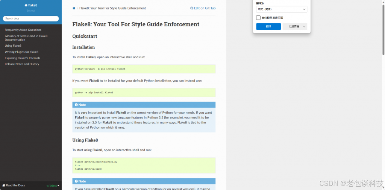Image resolution: width=385 pixels, height=190 pixels.
Task: Open Release Notes and History
Action: (x=22, y=64)
